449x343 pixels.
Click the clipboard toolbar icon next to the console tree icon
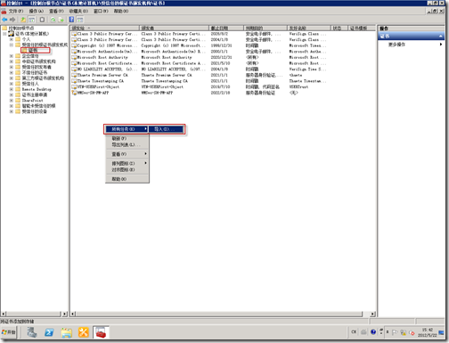(42, 20)
